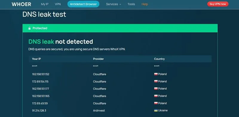The image size is (239, 117).
Task: Click the Poland flag in 162.158.101.152 row
Action: coord(156,74)
